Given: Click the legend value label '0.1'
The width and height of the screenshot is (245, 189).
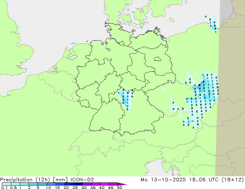Looking at the screenshot, I should [x=5, y=187].
